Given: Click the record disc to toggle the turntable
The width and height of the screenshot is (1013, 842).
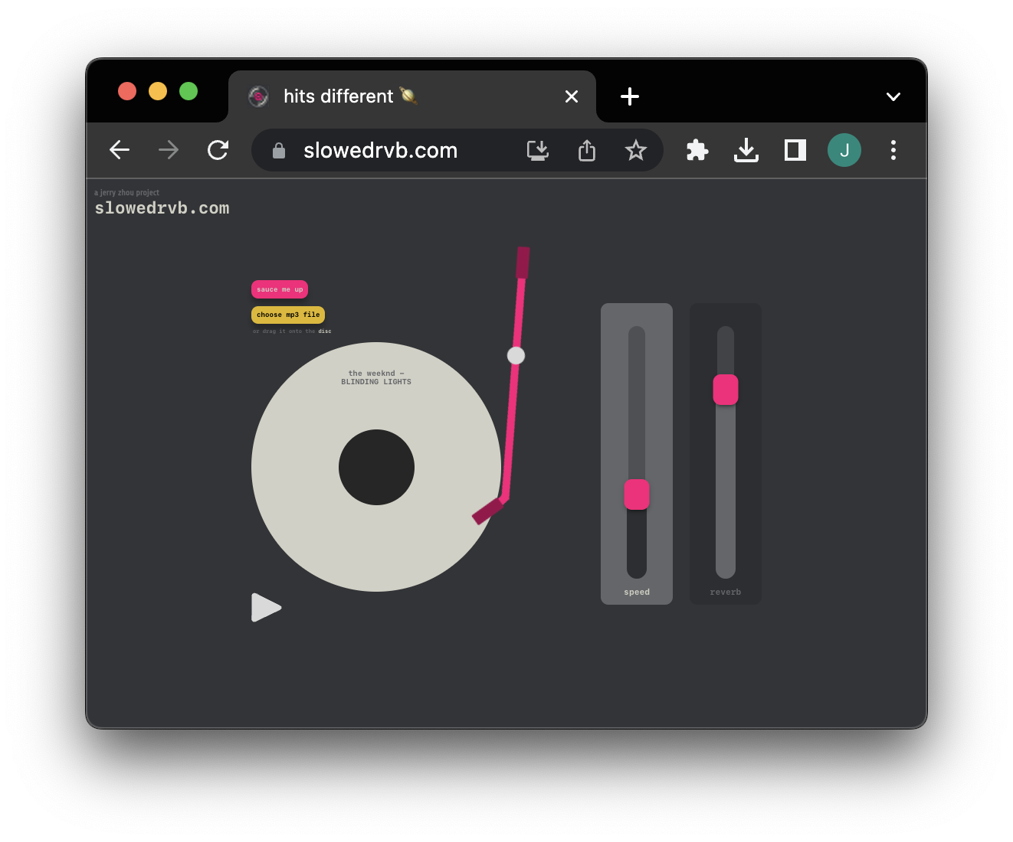Looking at the screenshot, I should pyautogui.click(x=376, y=467).
